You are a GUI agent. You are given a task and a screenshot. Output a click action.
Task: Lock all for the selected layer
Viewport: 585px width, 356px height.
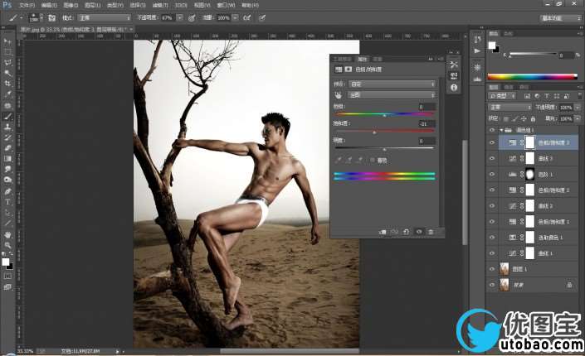tap(533, 118)
